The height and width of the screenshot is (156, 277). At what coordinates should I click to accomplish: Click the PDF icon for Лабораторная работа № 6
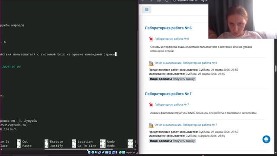pyautogui.click(x=151, y=39)
